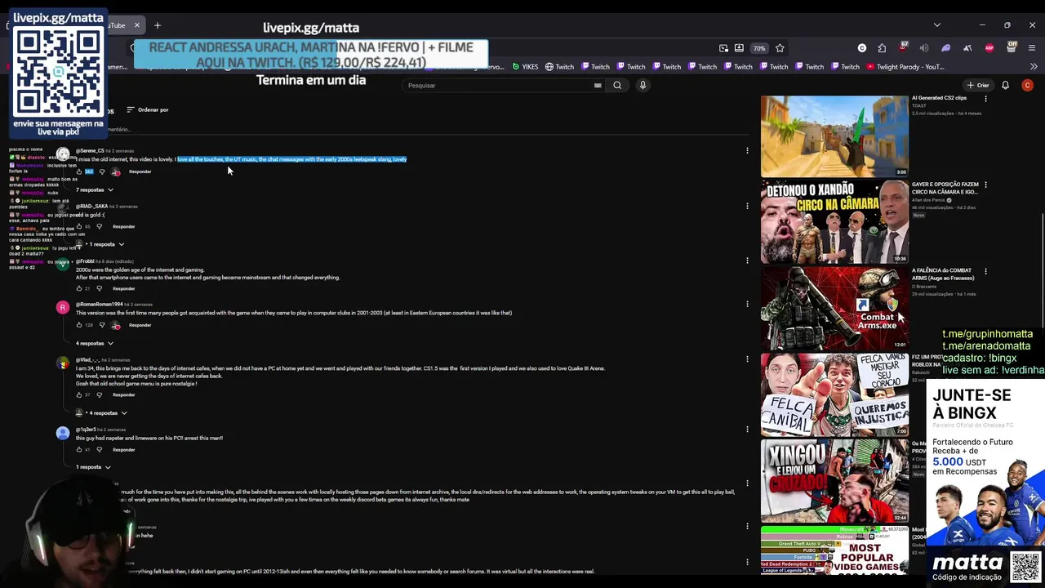This screenshot has height=588, width=1045.
Task: Bookmark this page with the star icon
Action: tap(780, 48)
